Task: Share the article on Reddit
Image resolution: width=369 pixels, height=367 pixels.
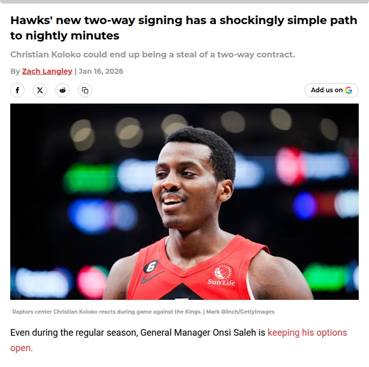Action: [x=63, y=90]
